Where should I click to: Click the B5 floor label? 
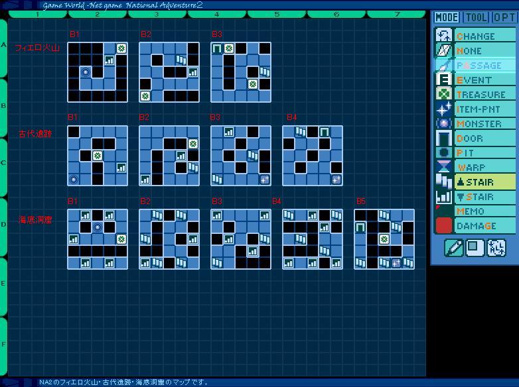[x=361, y=201]
